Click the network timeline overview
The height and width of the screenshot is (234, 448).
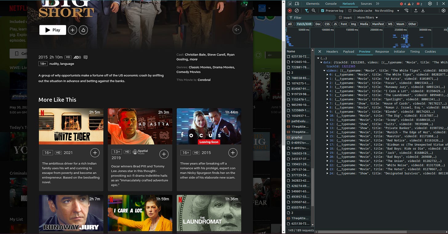point(367,38)
